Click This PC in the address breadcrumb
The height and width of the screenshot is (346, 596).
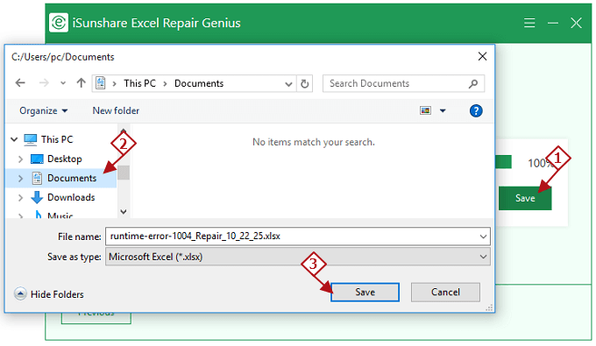tap(140, 83)
